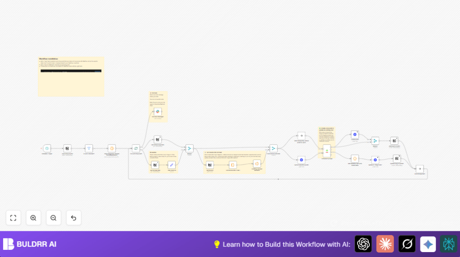
Task: Click the wide yellow sticky note heading text
Action: (x=214, y=153)
